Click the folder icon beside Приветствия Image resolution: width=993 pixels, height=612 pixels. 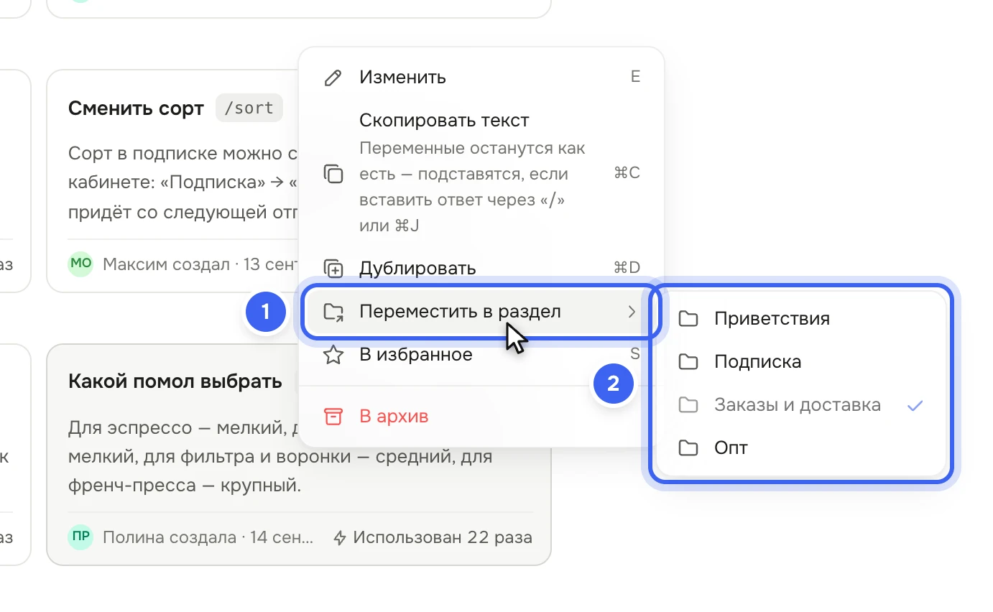[688, 319]
